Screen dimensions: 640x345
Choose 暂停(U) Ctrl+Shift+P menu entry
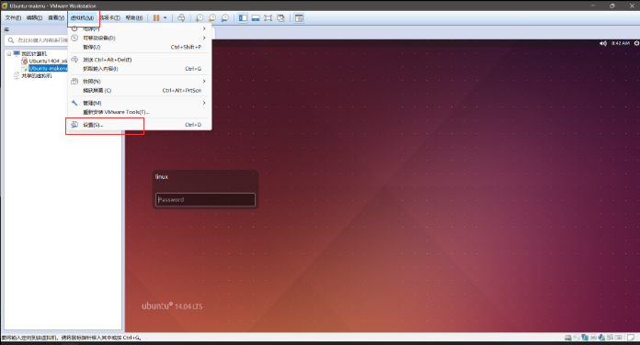pos(139,47)
